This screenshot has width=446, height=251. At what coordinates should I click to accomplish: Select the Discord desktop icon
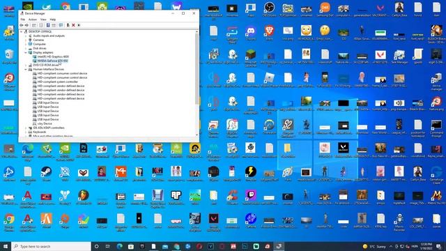tap(251, 33)
